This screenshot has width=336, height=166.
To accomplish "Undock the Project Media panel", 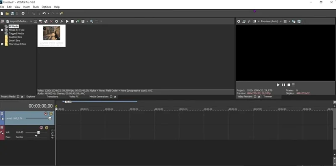I will [18, 97].
